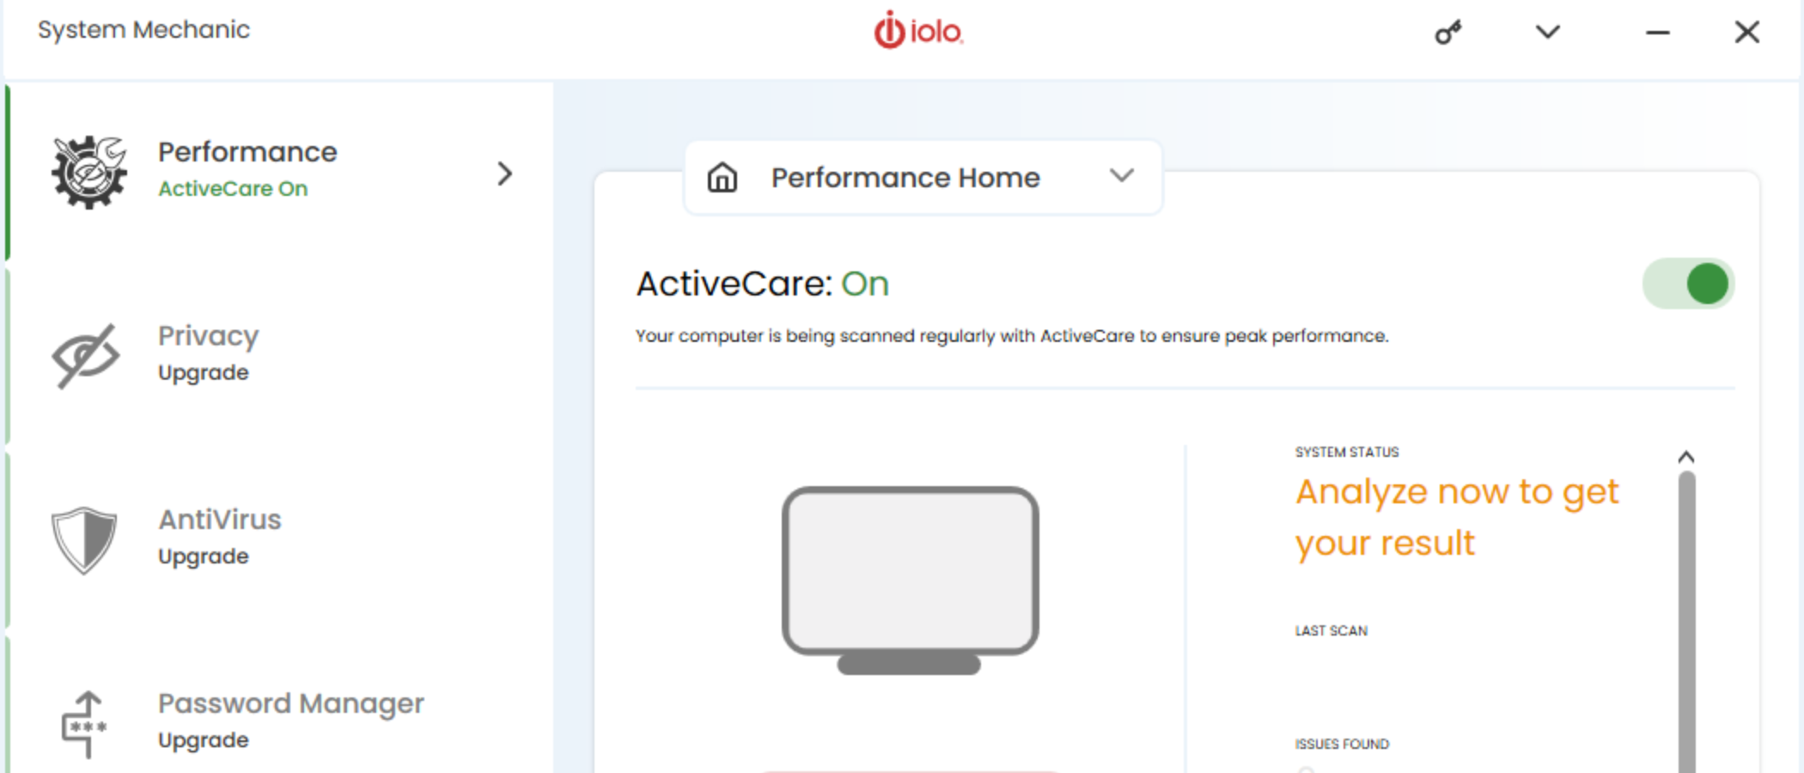
Task: Minimize the System Mechanic window
Action: [1658, 33]
